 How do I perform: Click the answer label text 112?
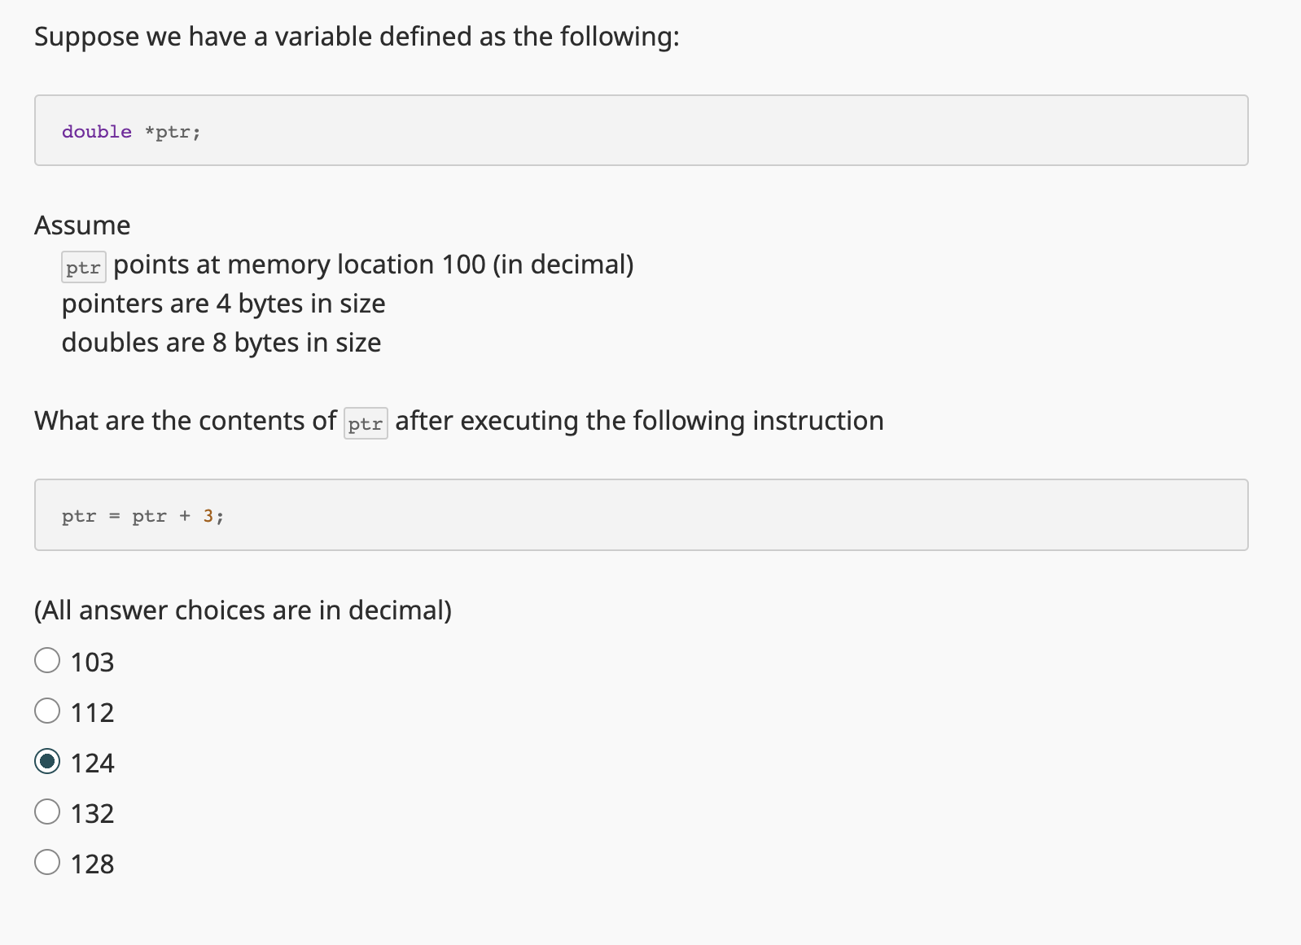click(91, 712)
